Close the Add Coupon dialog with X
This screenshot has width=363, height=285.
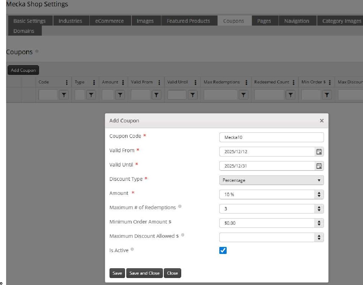click(x=322, y=121)
